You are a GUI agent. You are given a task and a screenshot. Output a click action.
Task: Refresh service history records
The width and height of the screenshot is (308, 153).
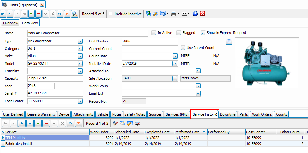point(70,124)
